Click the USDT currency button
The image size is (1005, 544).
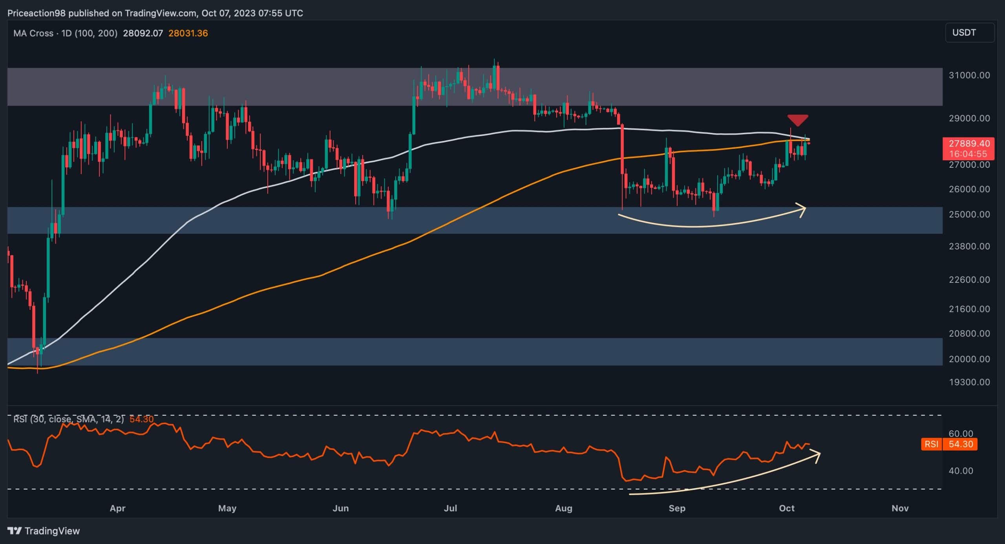point(969,33)
